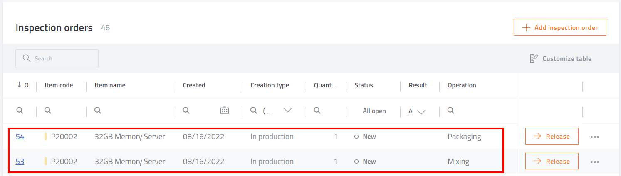Click the search icon in Item name filter

coord(98,111)
